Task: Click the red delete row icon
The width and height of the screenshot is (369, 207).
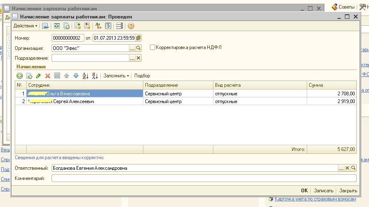Action: 48,76
